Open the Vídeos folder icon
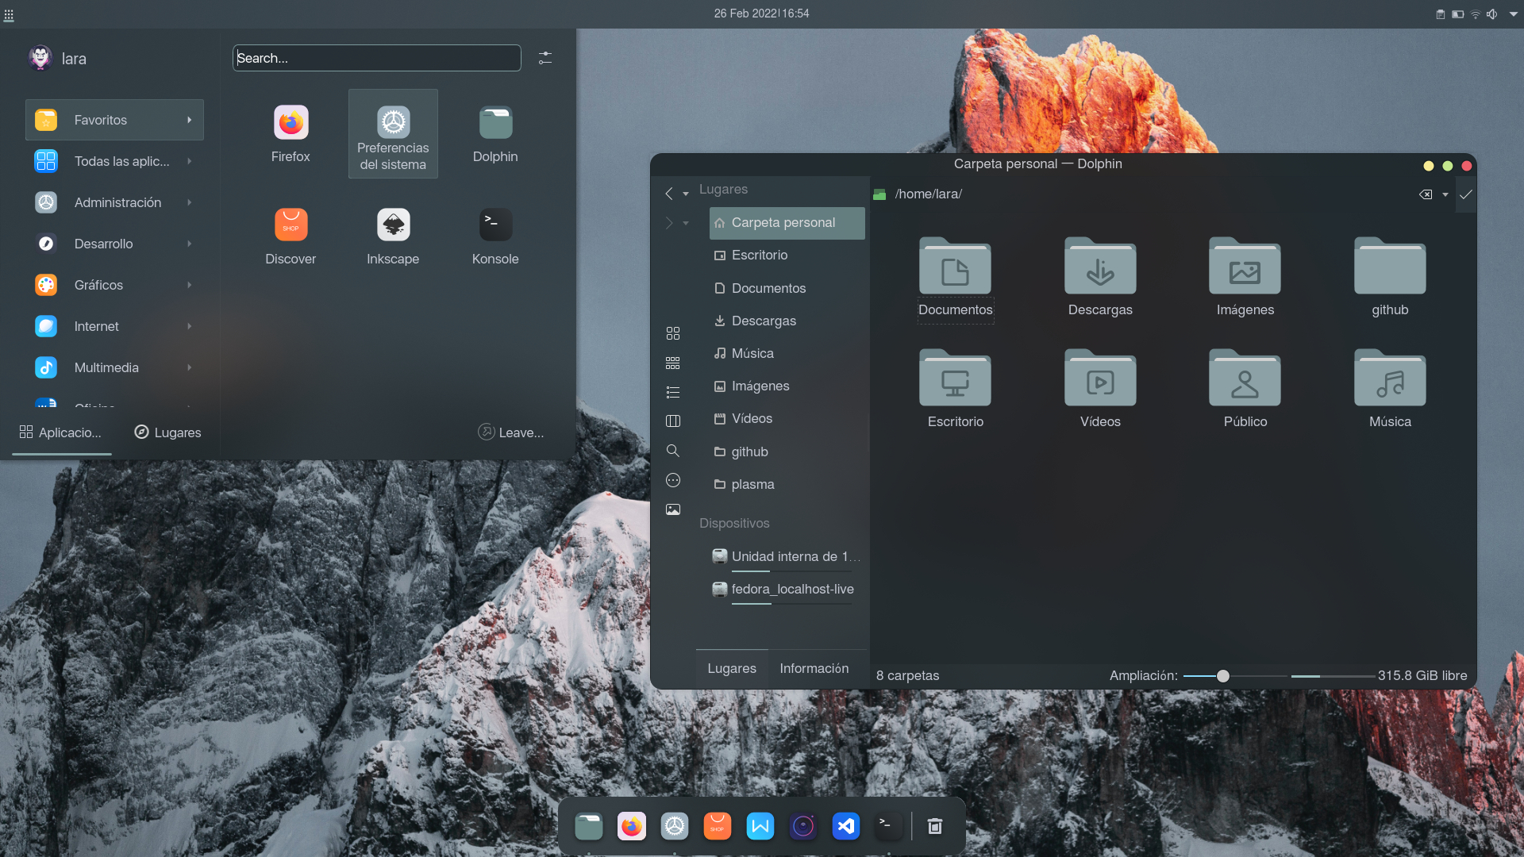The image size is (1524, 857). [1100, 390]
